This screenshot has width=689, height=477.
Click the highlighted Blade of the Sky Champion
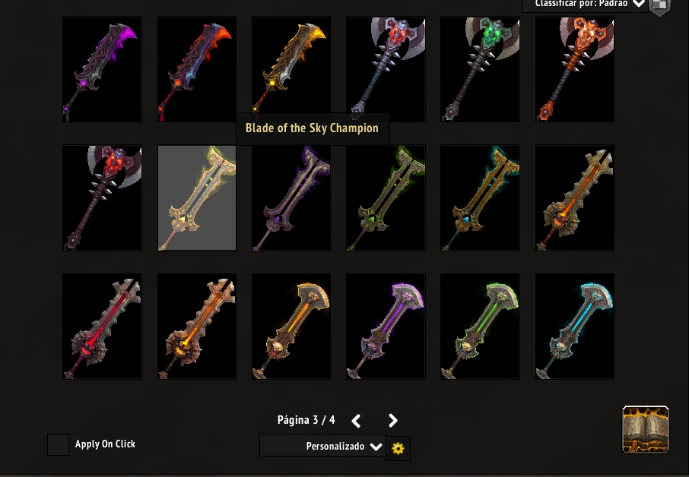(197, 198)
